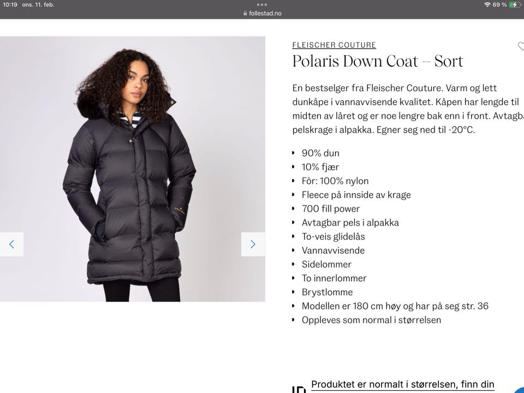
Task: Tap the follestad.no address bar
Action: pos(263,13)
